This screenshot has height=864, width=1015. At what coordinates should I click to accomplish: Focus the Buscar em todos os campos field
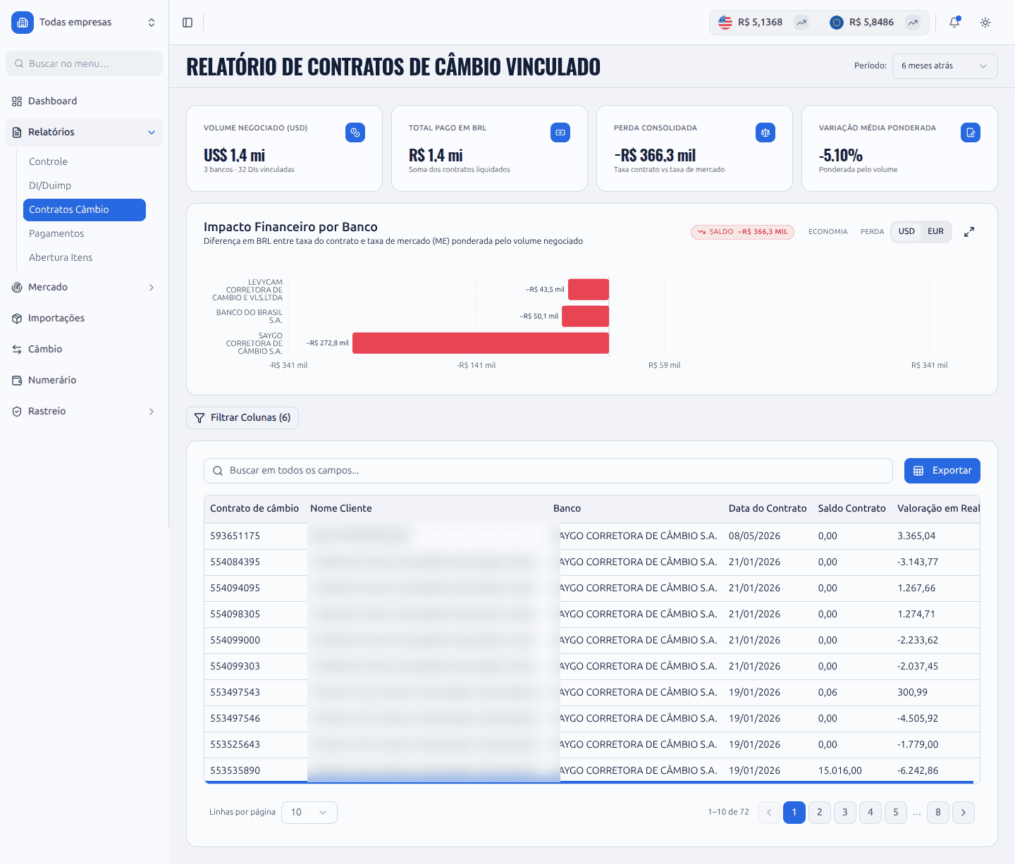point(548,471)
